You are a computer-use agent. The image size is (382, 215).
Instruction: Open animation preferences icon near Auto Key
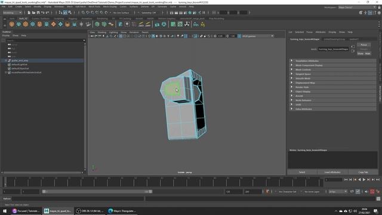coord(378,192)
